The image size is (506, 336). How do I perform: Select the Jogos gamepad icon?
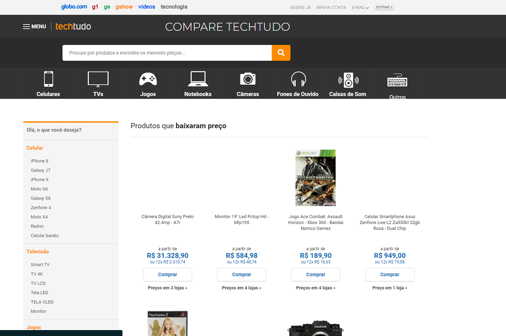pyautogui.click(x=148, y=79)
